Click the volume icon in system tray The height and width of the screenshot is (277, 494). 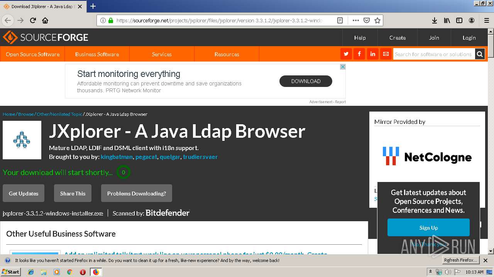click(x=448, y=272)
